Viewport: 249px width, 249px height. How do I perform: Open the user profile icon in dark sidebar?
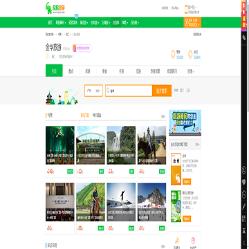coord(244,170)
